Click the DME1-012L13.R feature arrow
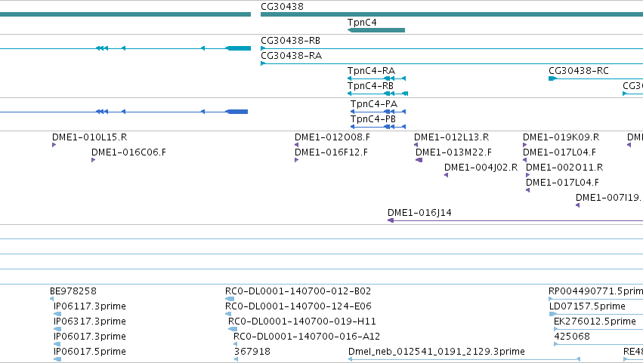This screenshot has width=643, height=363. (x=416, y=145)
